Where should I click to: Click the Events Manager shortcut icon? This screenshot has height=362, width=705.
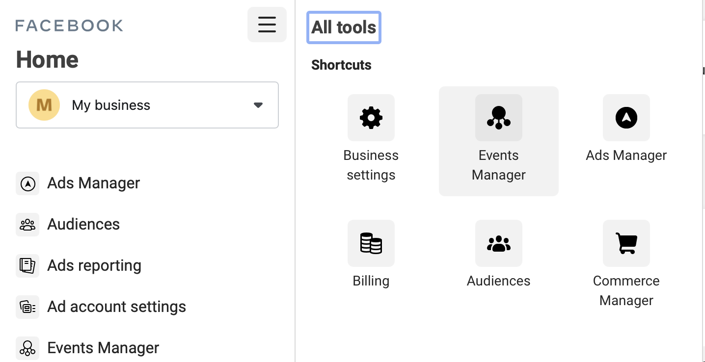pyautogui.click(x=499, y=118)
